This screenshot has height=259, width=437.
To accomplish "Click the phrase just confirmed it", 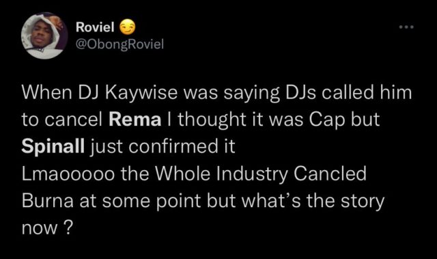I will pyautogui.click(x=163, y=147).
